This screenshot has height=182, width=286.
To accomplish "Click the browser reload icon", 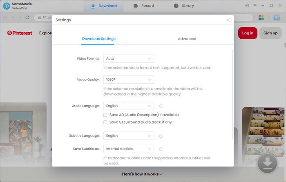I will (27, 18).
